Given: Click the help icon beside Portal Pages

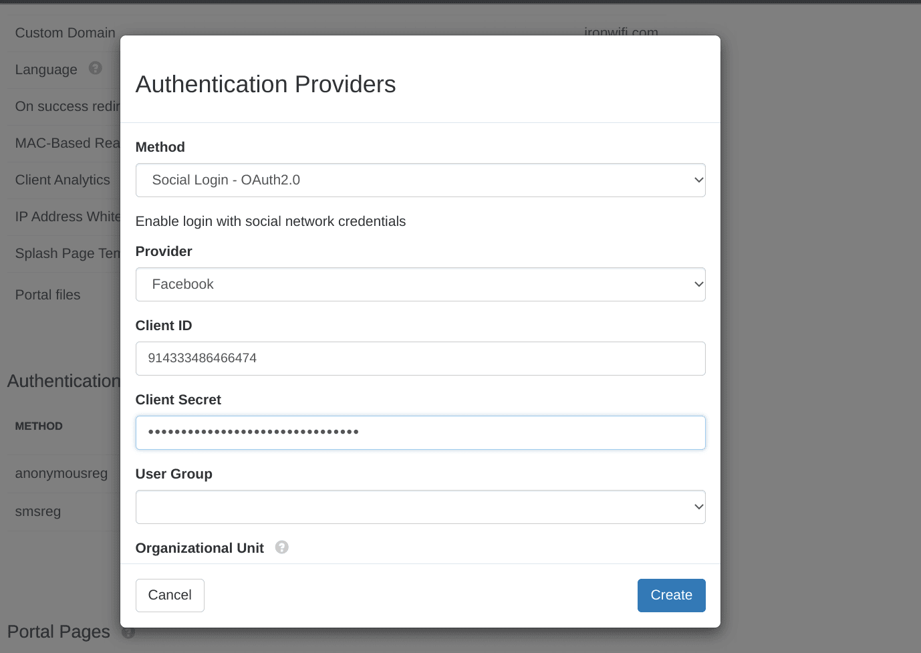Looking at the screenshot, I should (128, 632).
